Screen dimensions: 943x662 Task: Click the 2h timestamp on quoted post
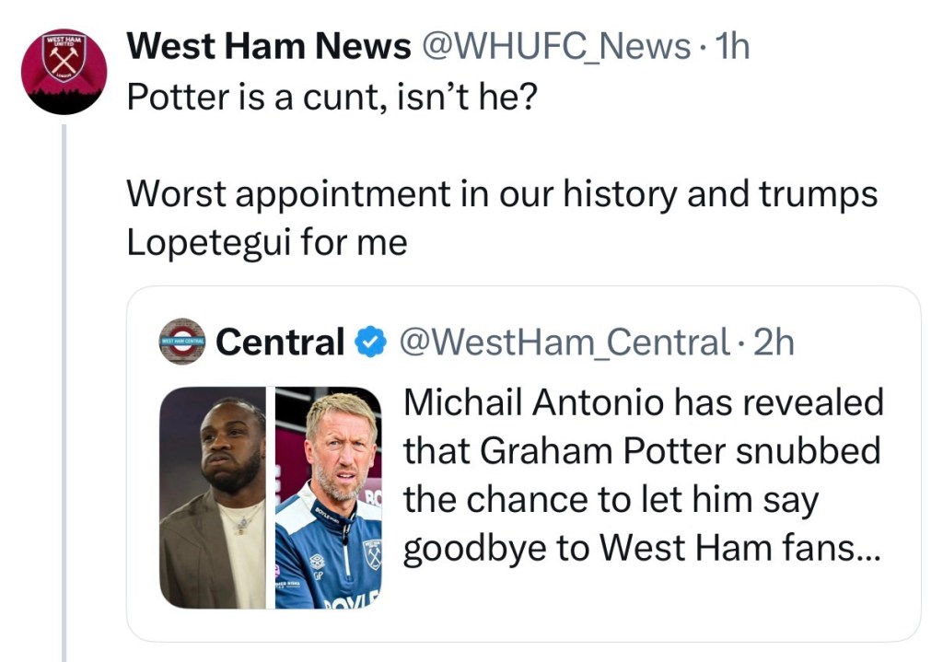click(774, 343)
